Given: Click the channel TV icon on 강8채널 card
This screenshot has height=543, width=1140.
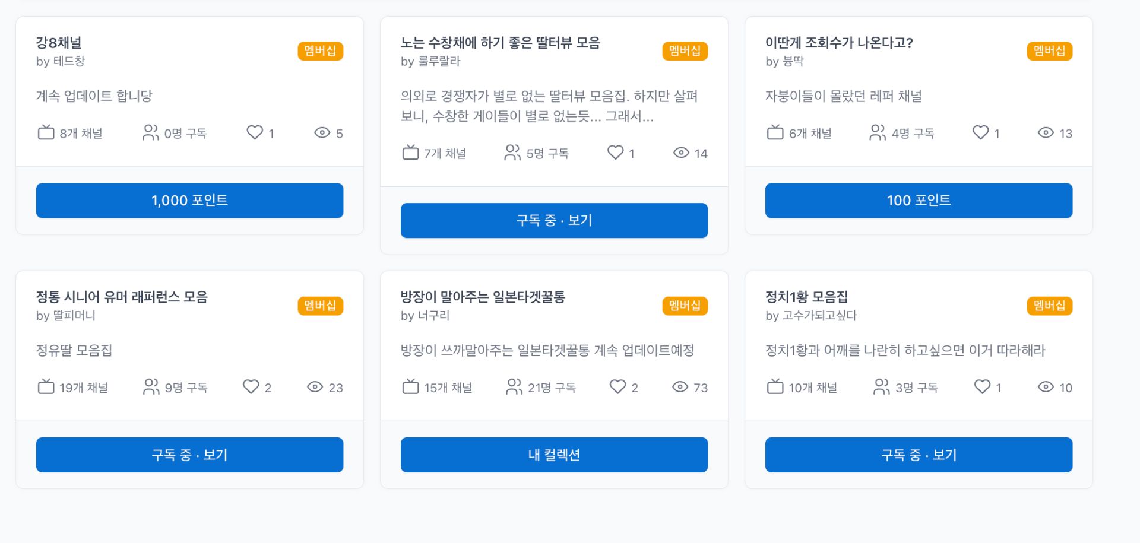Looking at the screenshot, I should [46, 132].
